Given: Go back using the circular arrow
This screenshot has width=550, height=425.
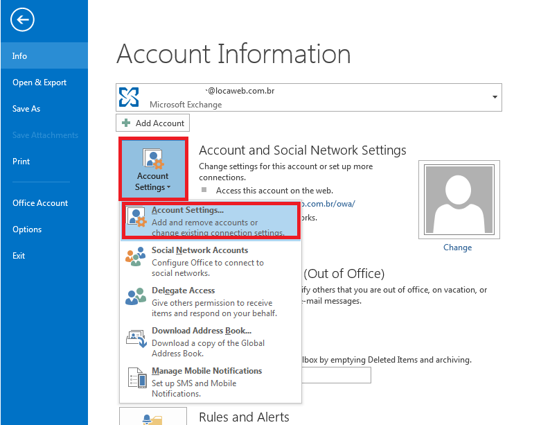Looking at the screenshot, I should coord(22,19).
